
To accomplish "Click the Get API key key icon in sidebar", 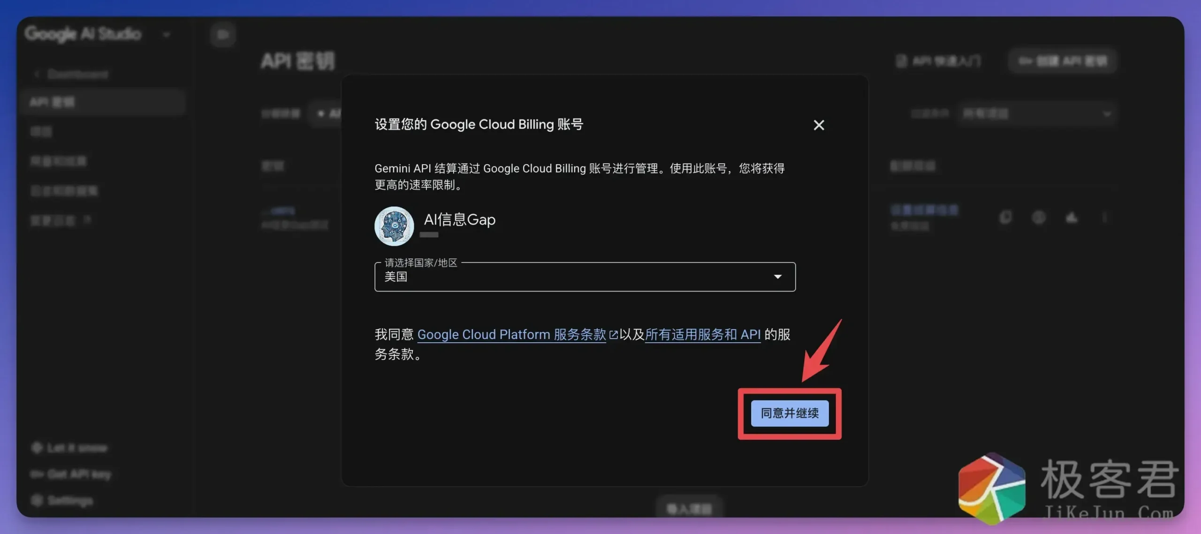I will pos(38,474).
